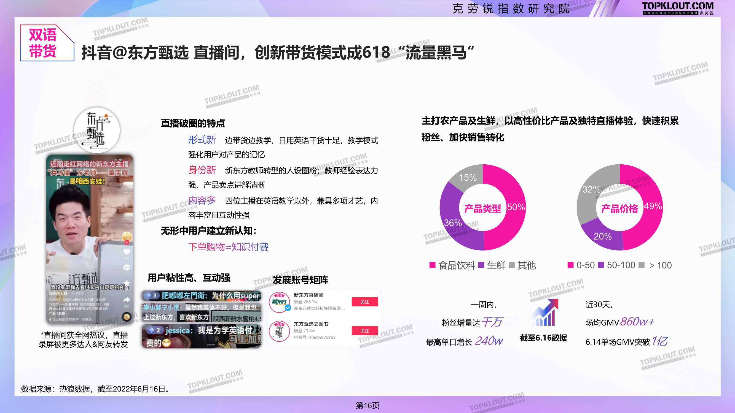This screenshot has width=735, height=413.
Task: Click the 1亿 single-session GMV figure
Action: pos(660,341)
